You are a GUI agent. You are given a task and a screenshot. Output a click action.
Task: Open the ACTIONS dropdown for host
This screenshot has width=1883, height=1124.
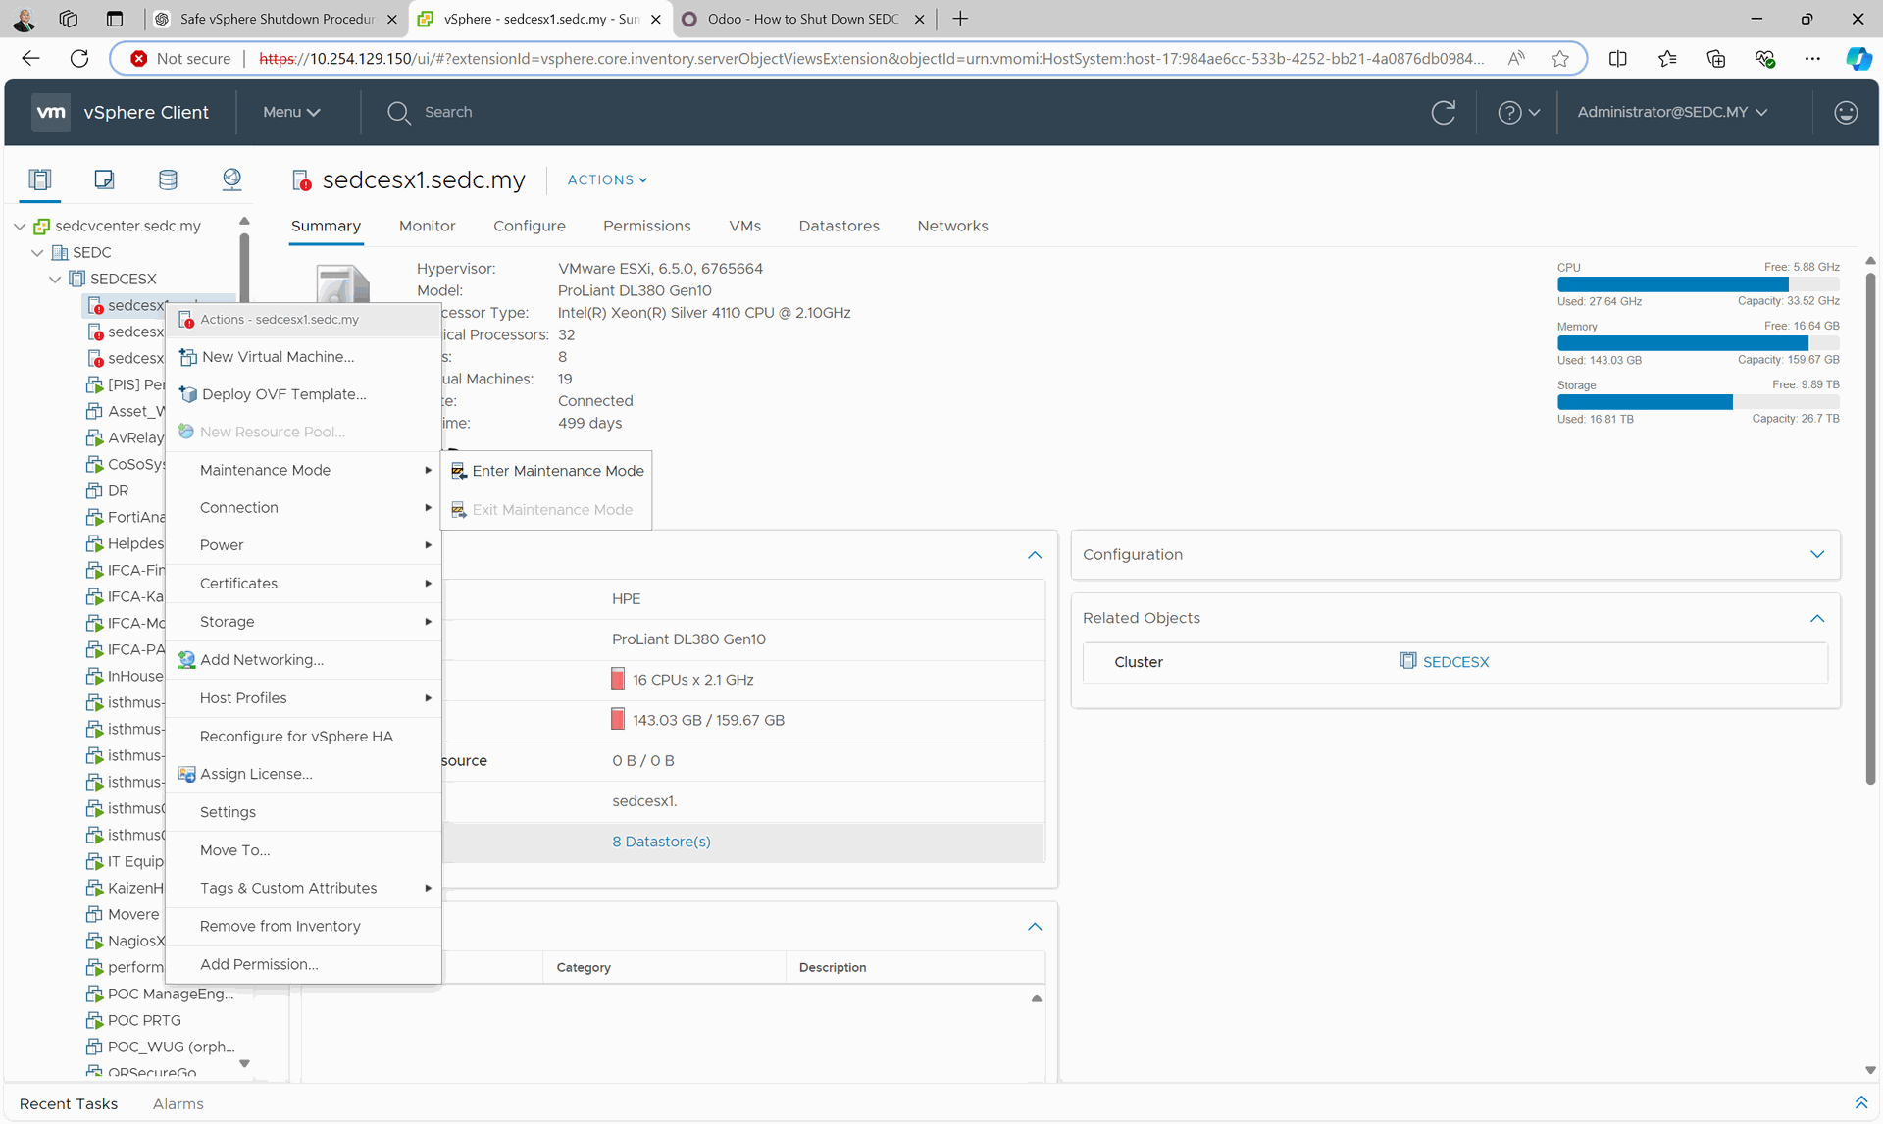point(607,180)
